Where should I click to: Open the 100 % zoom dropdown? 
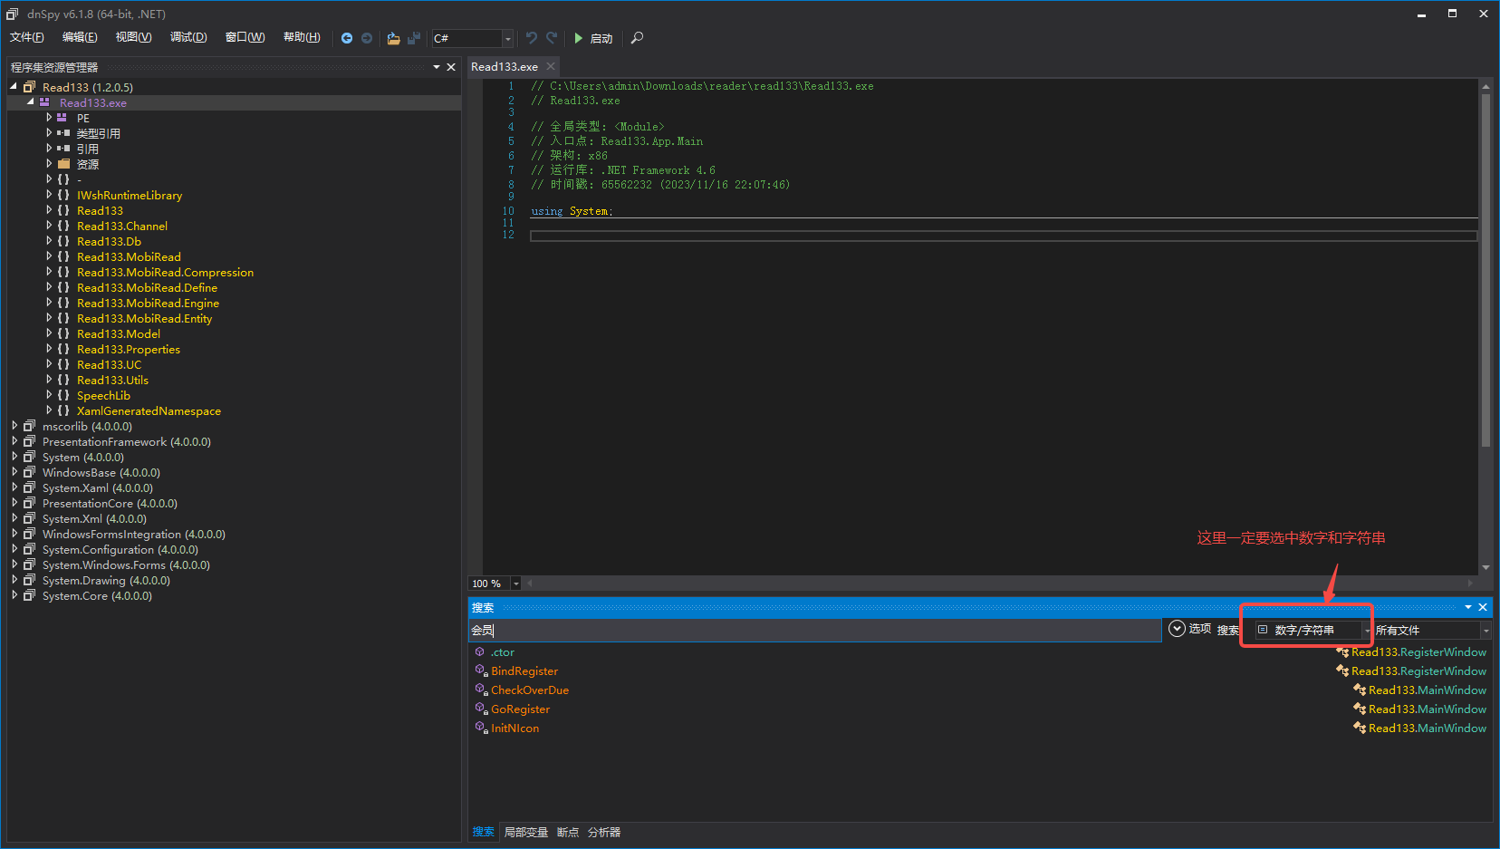click(515, 584)
